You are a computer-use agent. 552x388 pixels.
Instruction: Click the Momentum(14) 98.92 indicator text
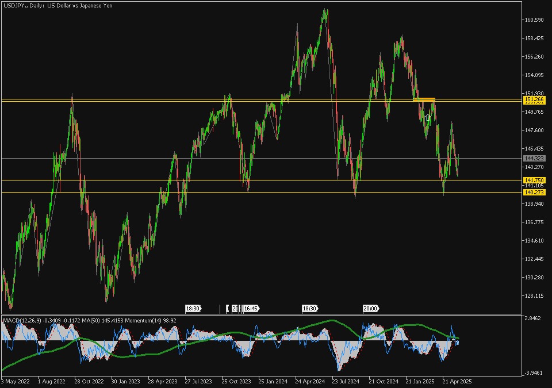[x=151, y=320]
